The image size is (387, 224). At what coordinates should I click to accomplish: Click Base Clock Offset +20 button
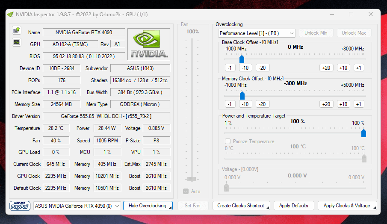click(326, 68)
